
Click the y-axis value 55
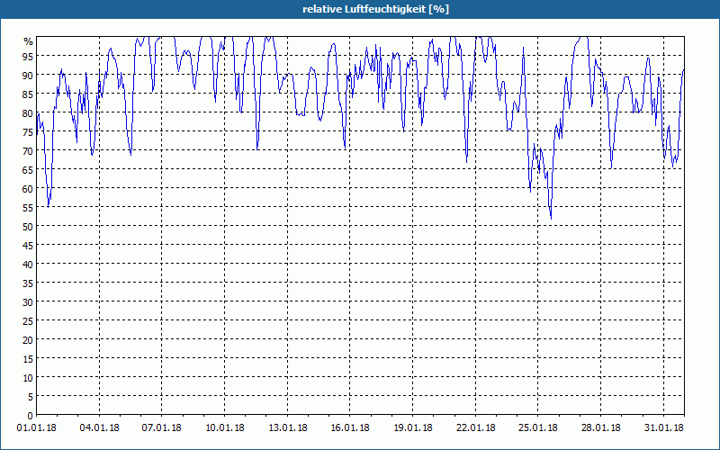point(28,208)
